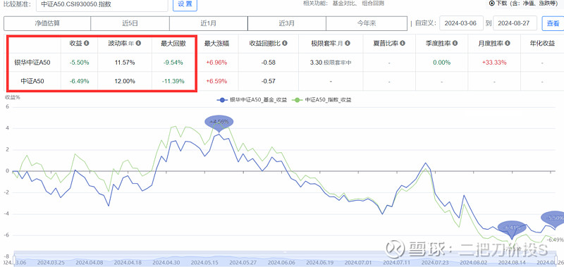Click left handle of timeline range slider
Screen dimensions: 564x267
(14, 259)
